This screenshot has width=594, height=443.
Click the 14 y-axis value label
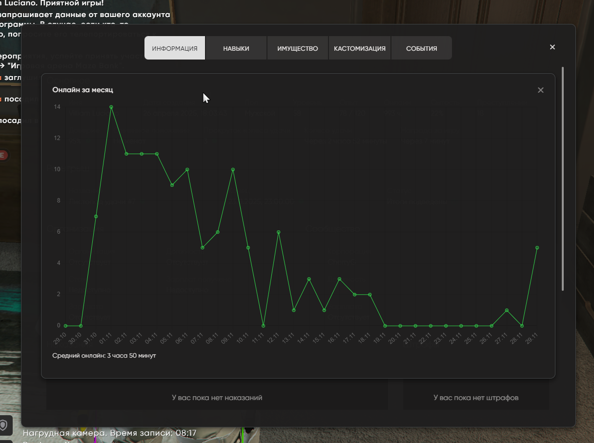(x=57, y=107)
